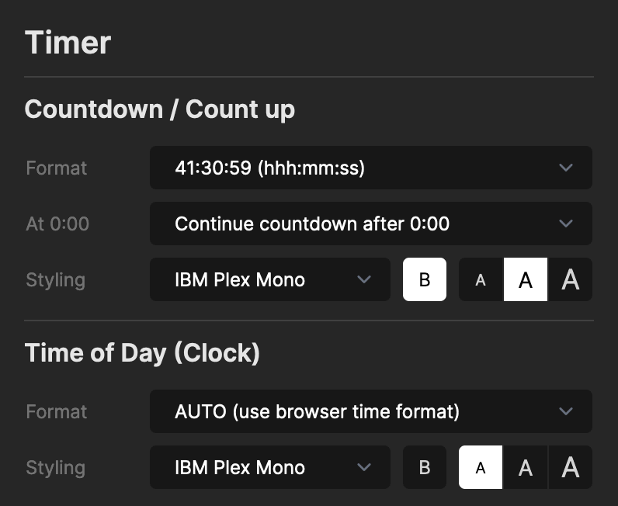618x506 pixels.
Task: Click the Countdown / Count up section heading
Action: coord(160,109)
